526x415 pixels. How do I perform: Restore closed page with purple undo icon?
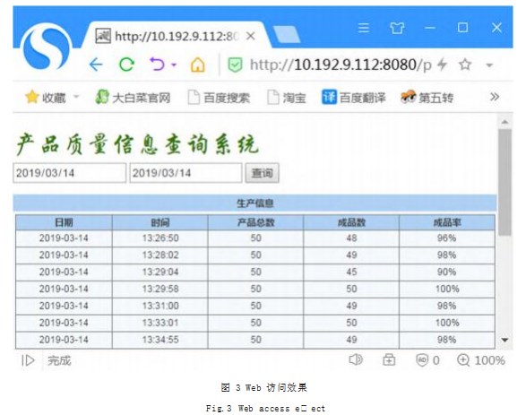click(157, 64)
